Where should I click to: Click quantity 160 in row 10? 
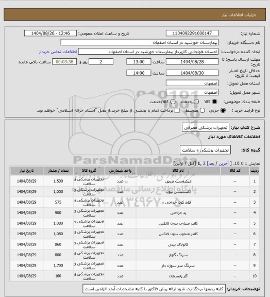[x=58, y=276]
